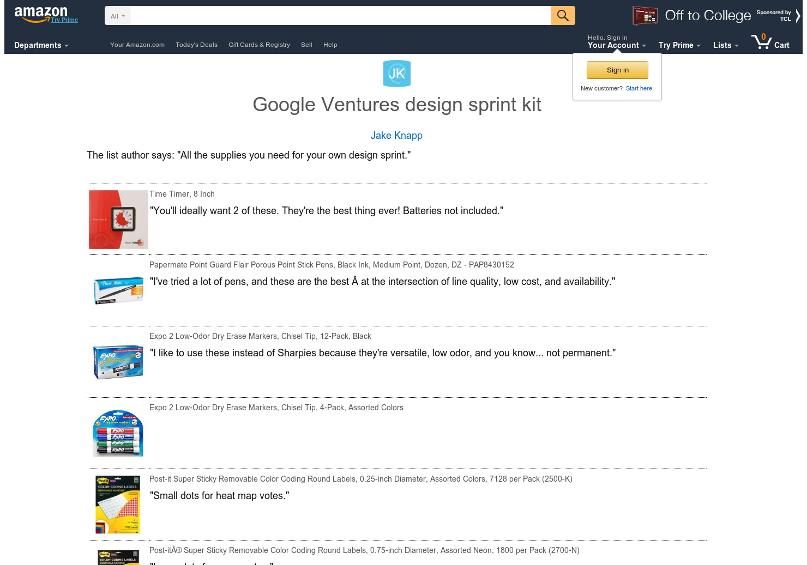The width and height of the screenshot is (807, 565).
Task: Click the Off to College banner text
Action: [x=708, y=15]
